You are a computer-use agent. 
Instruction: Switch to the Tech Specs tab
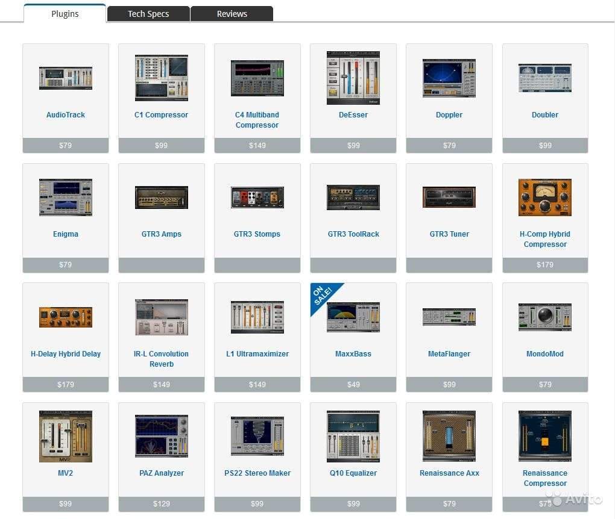[x=148, y=14]
